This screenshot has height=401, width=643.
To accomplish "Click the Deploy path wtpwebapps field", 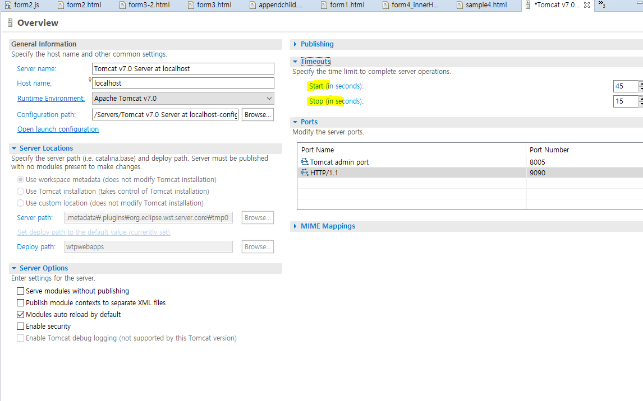I will [149, 247].
